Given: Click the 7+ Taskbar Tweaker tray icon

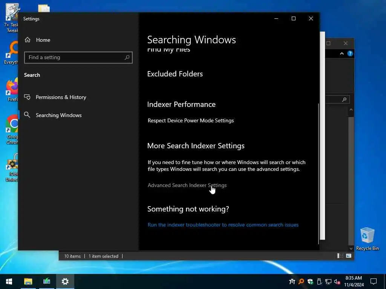Looking at the screenshot, I should coord(292,281).
